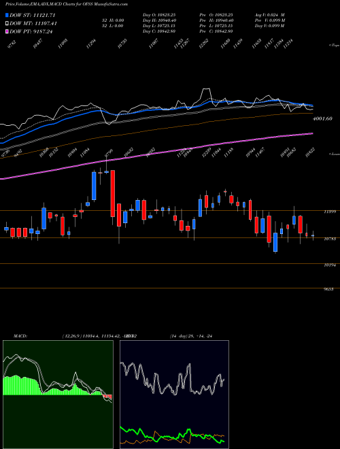Click the 12262 tops label
340x449 pixels.
[x=203, y=44]
